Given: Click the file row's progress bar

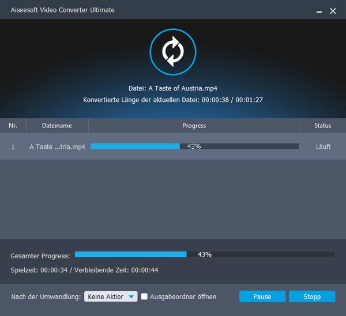Looking at the screenshot, I should [194, 146].
